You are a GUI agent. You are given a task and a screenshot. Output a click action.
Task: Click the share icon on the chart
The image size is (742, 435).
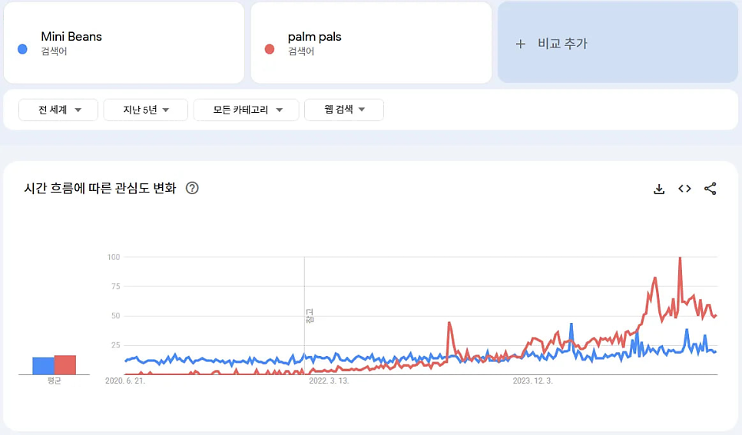(710, 189)
